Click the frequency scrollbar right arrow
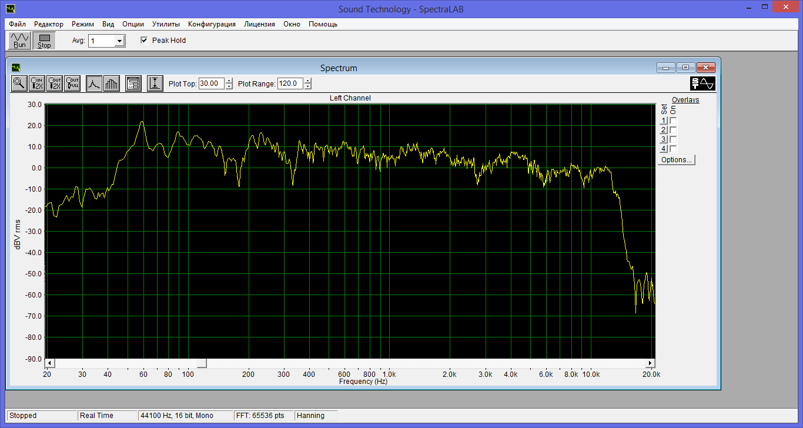 click(x=650, y=363)
